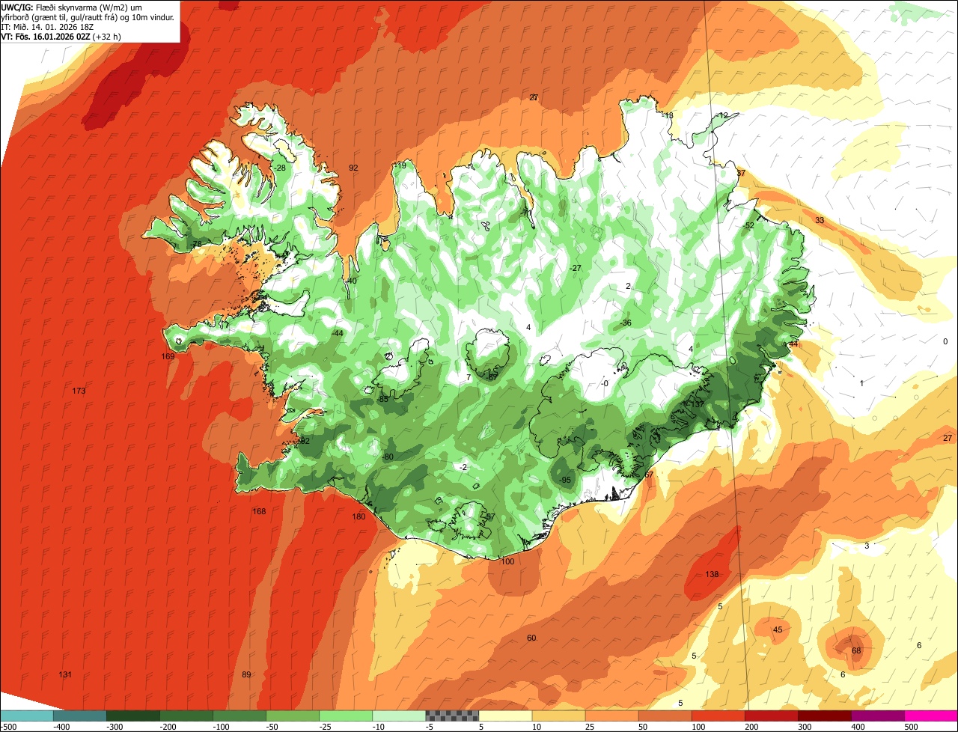958x732 pixels.
Task: Click the value -28 in the Westfjords
Action: [280, 168]
